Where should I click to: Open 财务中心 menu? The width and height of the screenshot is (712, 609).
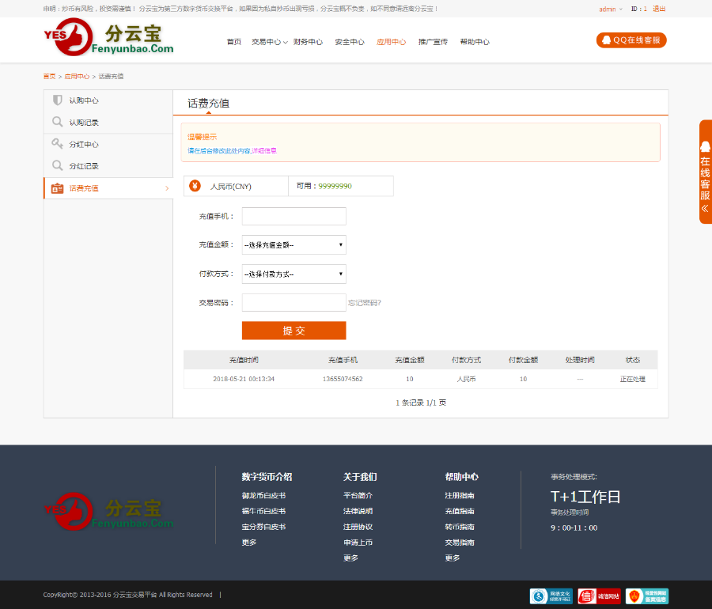pos(308,42)
